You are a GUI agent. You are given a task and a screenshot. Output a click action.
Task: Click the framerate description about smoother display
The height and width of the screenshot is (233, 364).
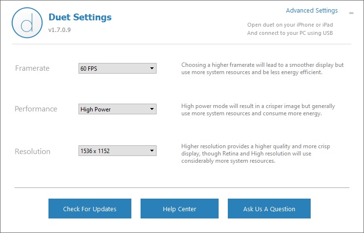click(x=262, y=68)
